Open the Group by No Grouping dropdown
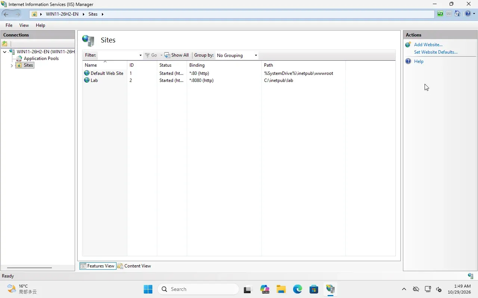This screenshot has height=298, width=478. [x=256, y=56]
